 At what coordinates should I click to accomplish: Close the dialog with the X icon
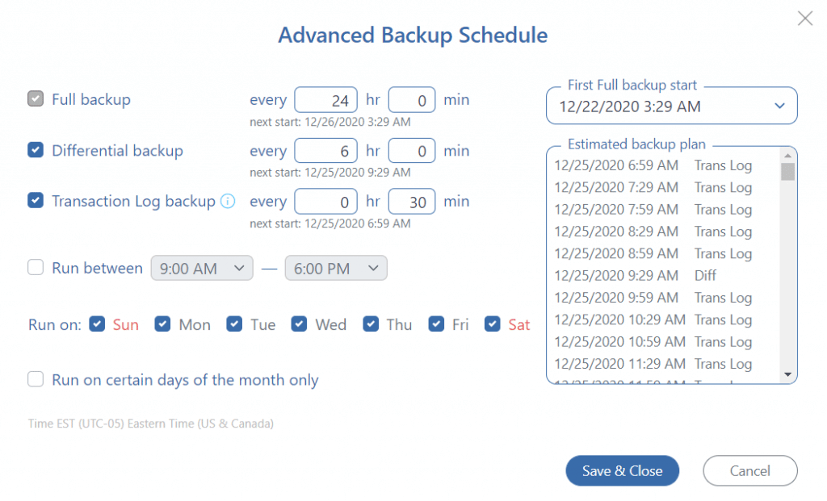(x=805, y=19)
